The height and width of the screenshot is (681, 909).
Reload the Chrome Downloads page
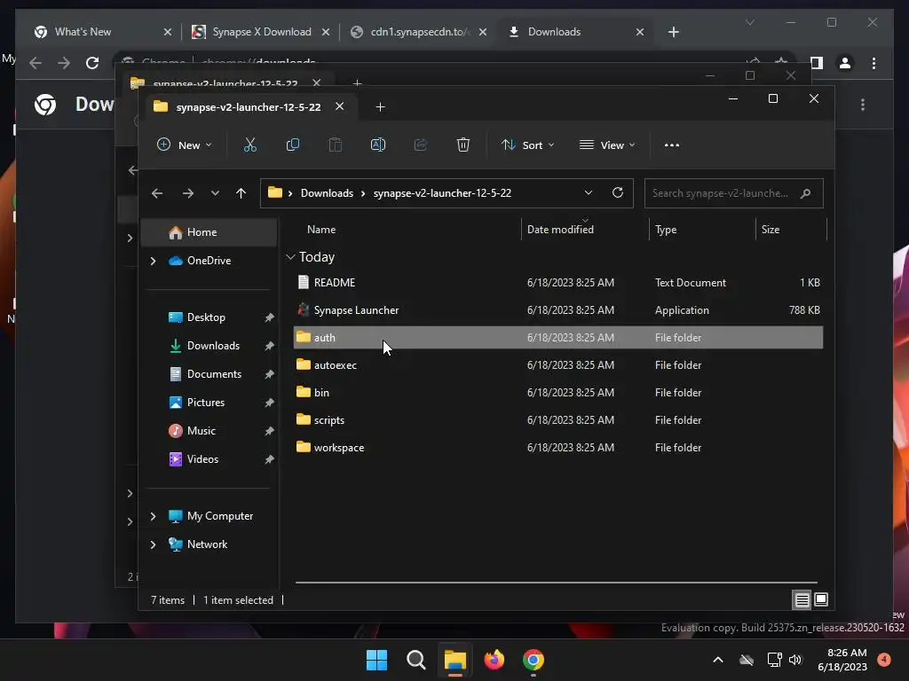[92, 63]
